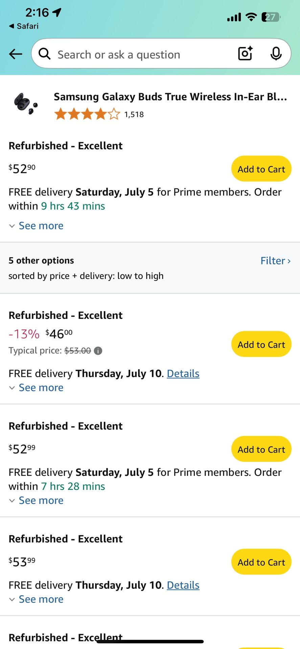Open Details link for $53.99 delivery

183,585
